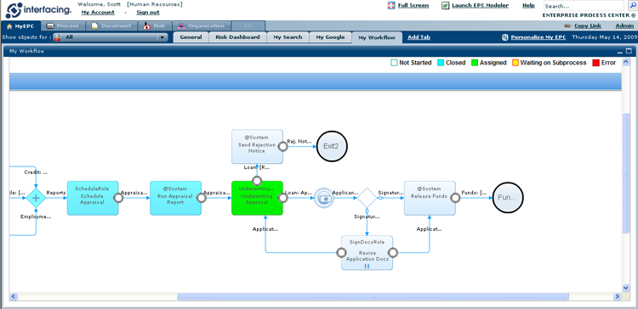The image size is (638, 309).
Task: Open the Process module tab
Action: [x=63, y=25]
